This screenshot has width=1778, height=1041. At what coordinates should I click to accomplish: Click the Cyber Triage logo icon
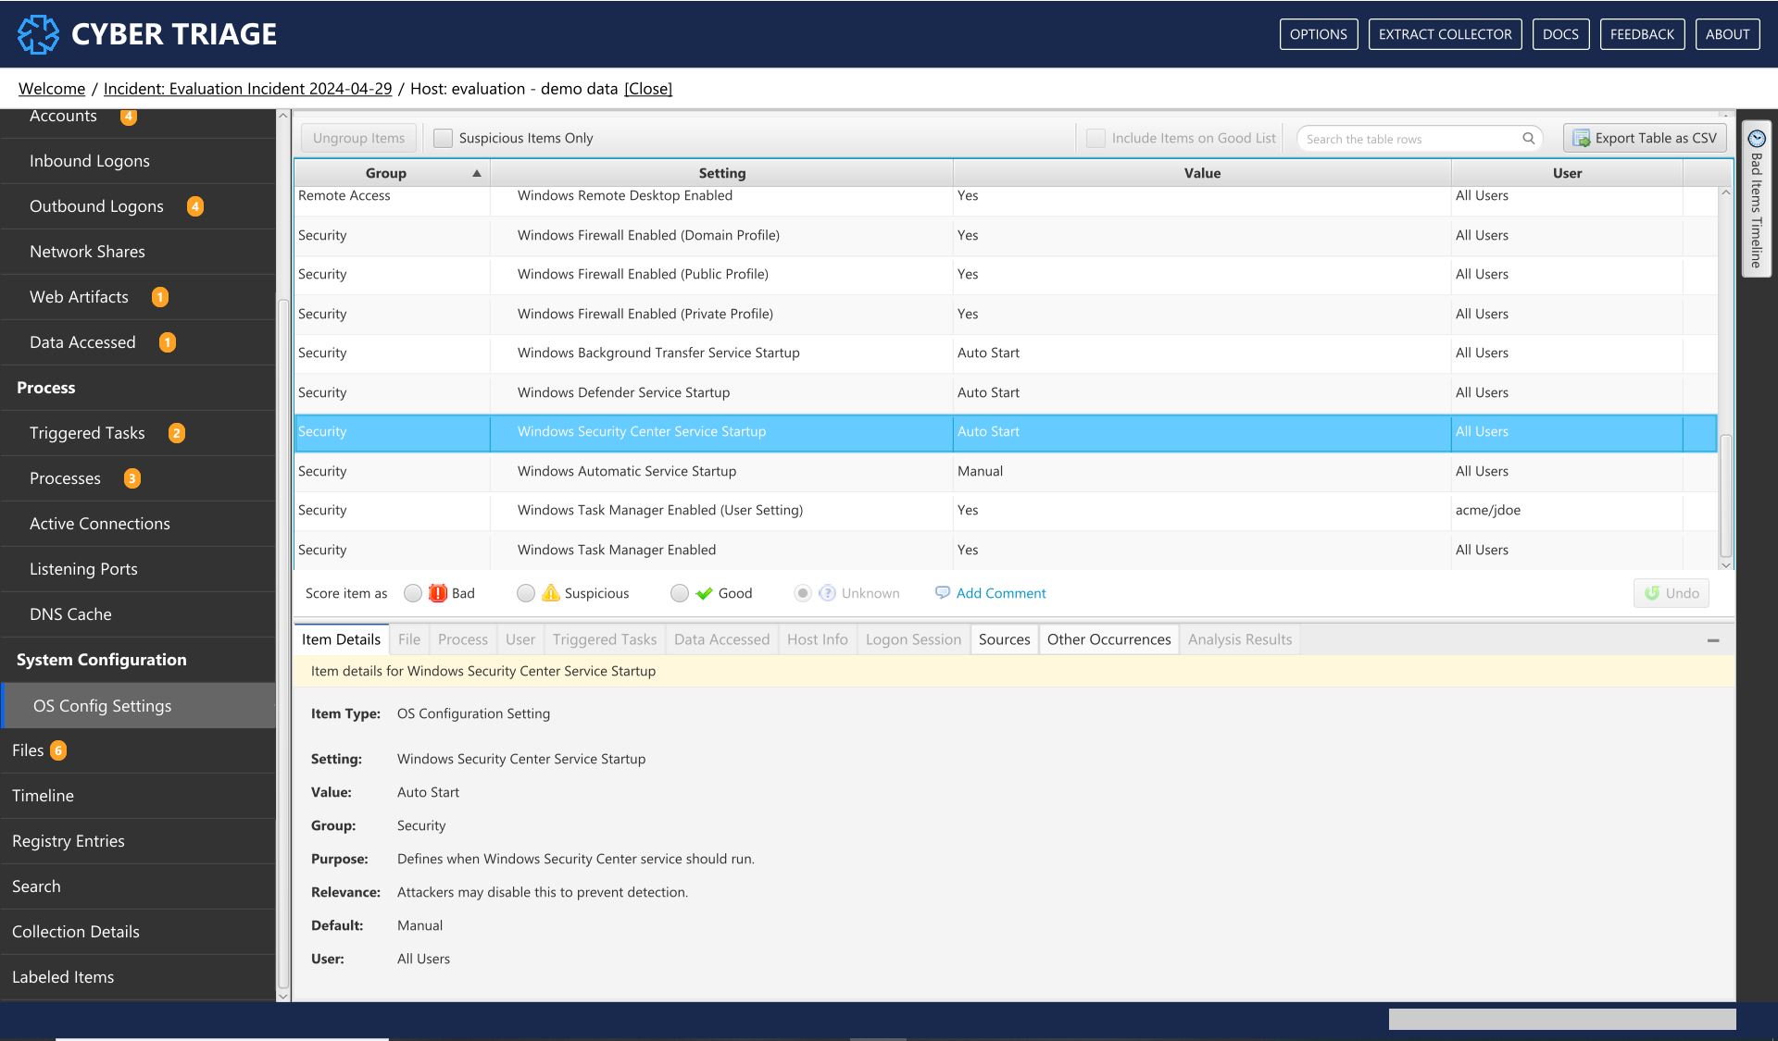coord(38,34)
